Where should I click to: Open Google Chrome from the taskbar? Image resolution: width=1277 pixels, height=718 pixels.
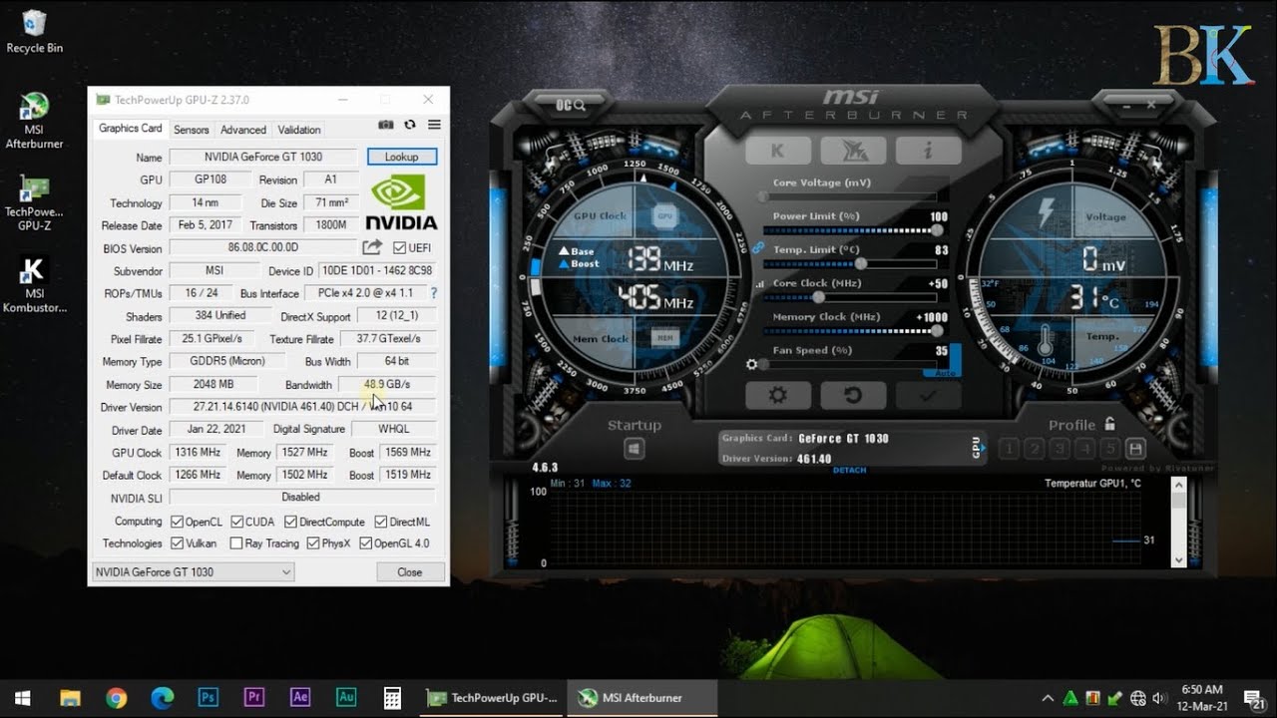(116, 697)
